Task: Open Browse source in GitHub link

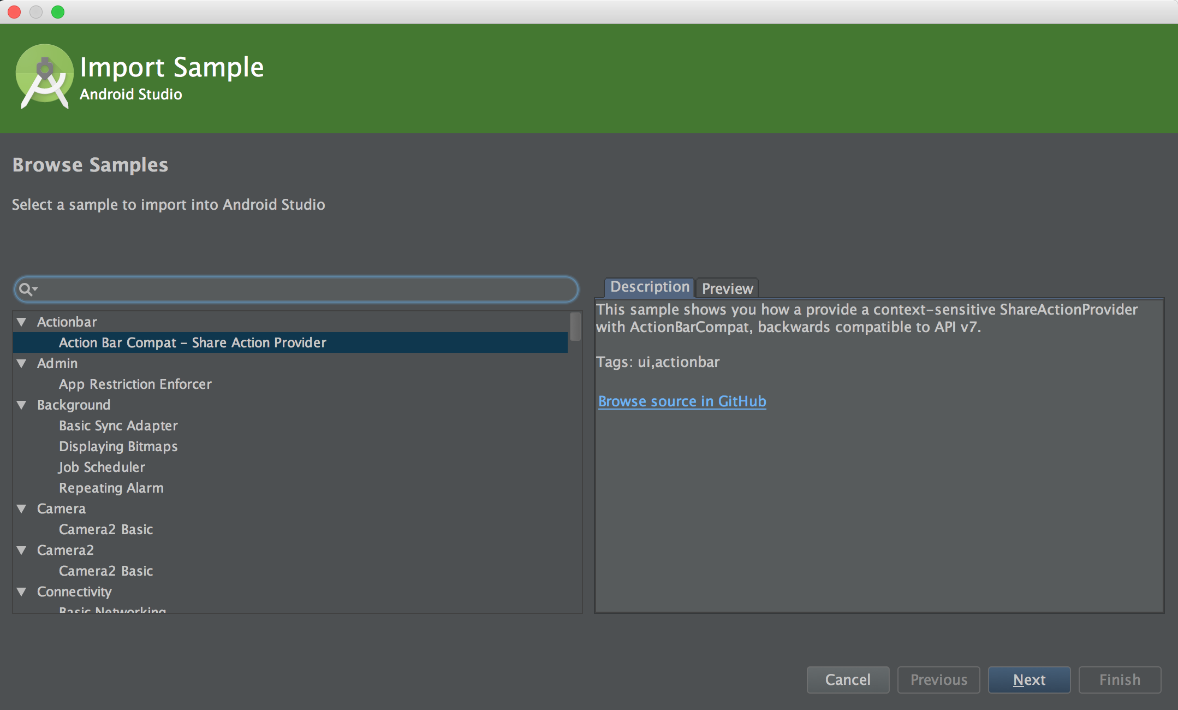Action: tap(682, 401)
